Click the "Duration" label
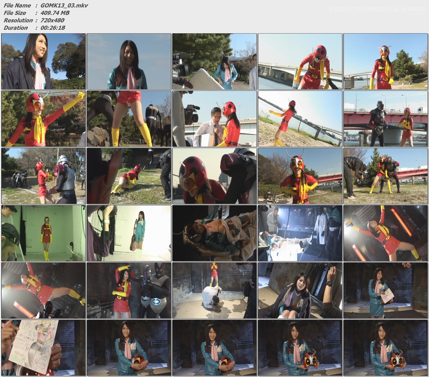429x377 pixels. [16, 28]
